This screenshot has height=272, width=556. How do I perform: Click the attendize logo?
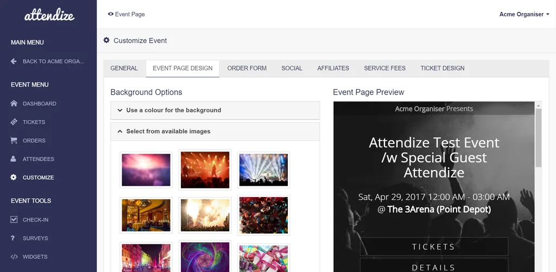49,15
